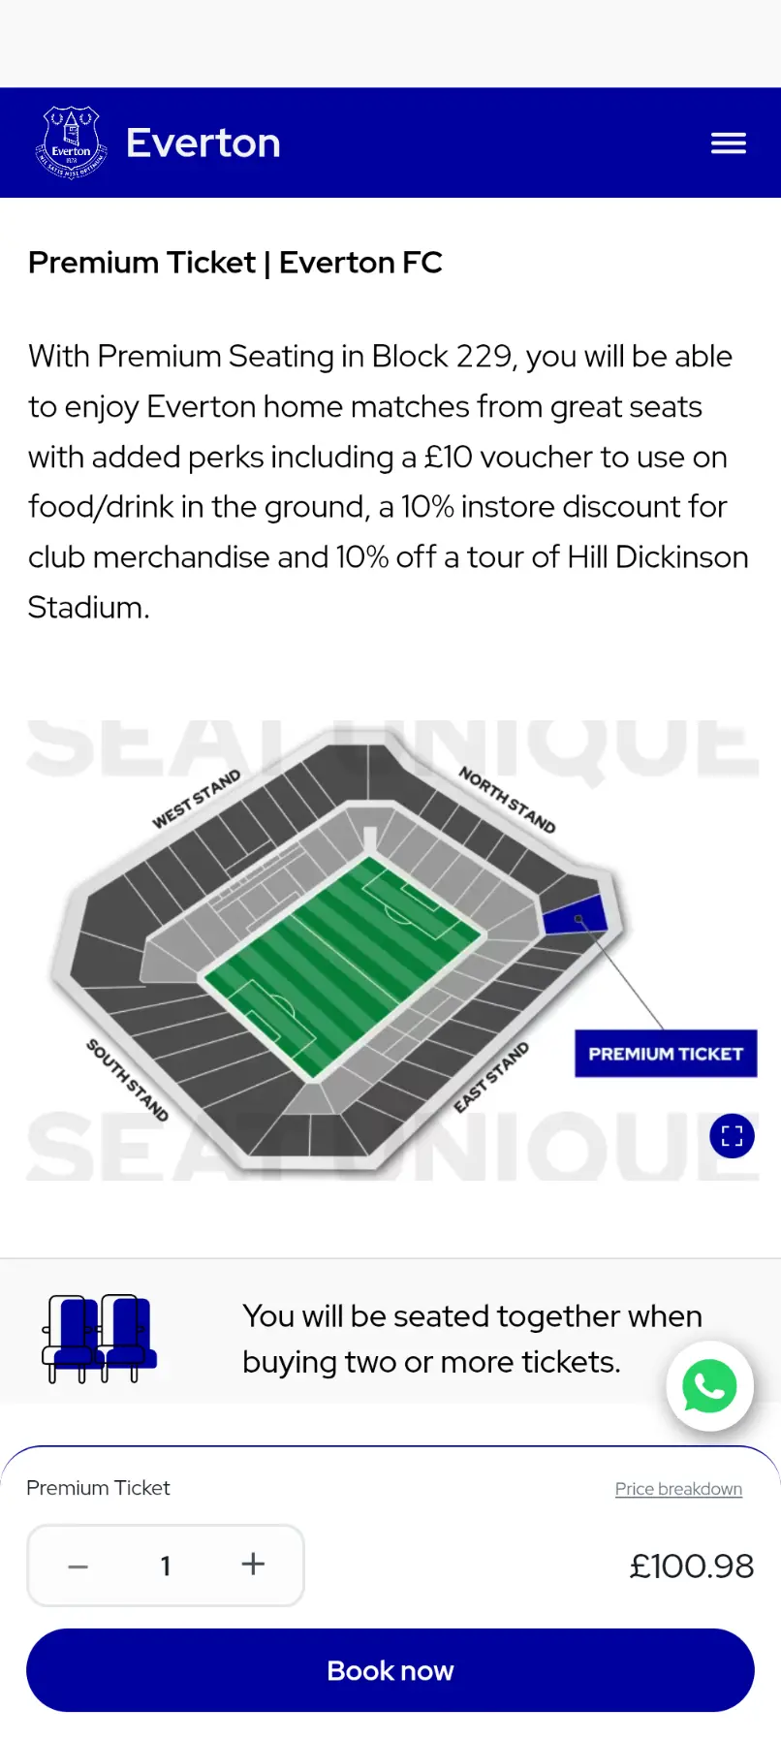The width and height of the screenshot is (781, 1740).
Task: Click the South Stand label on map
Action: (x=127, y=1079)
